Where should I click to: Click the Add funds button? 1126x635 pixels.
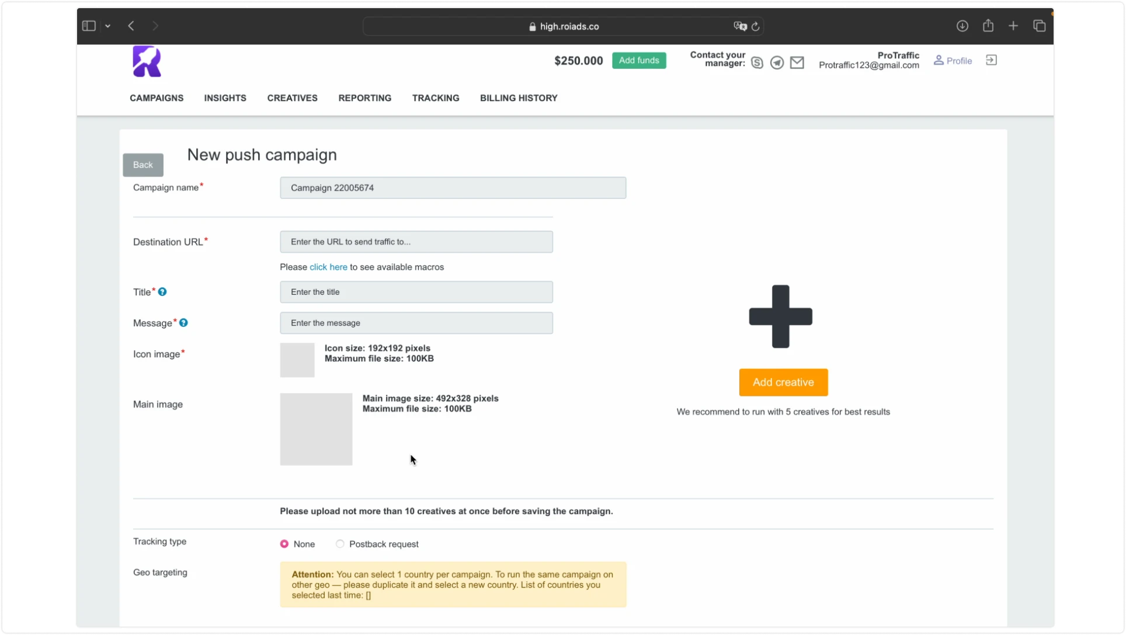[x=639, y=60]
